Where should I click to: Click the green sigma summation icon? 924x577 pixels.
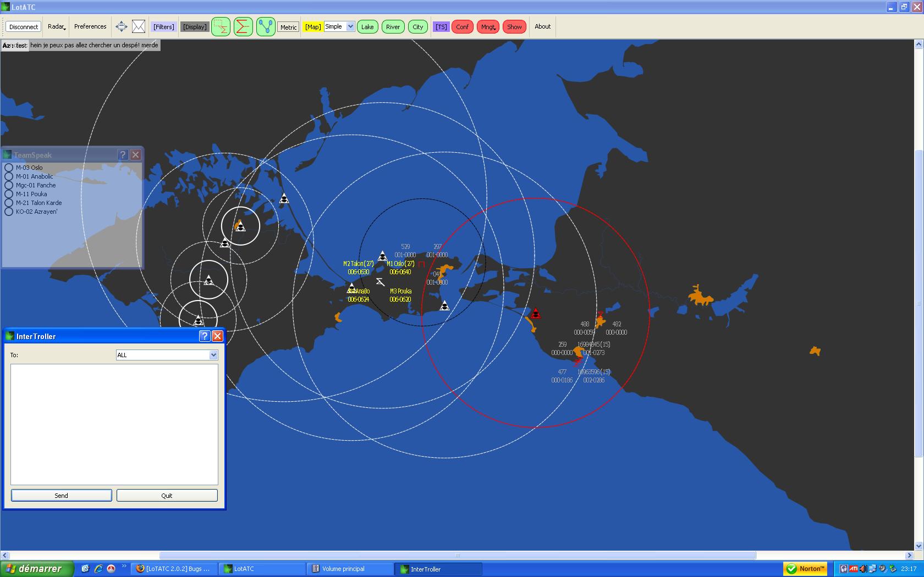click(x=243, y=26)
